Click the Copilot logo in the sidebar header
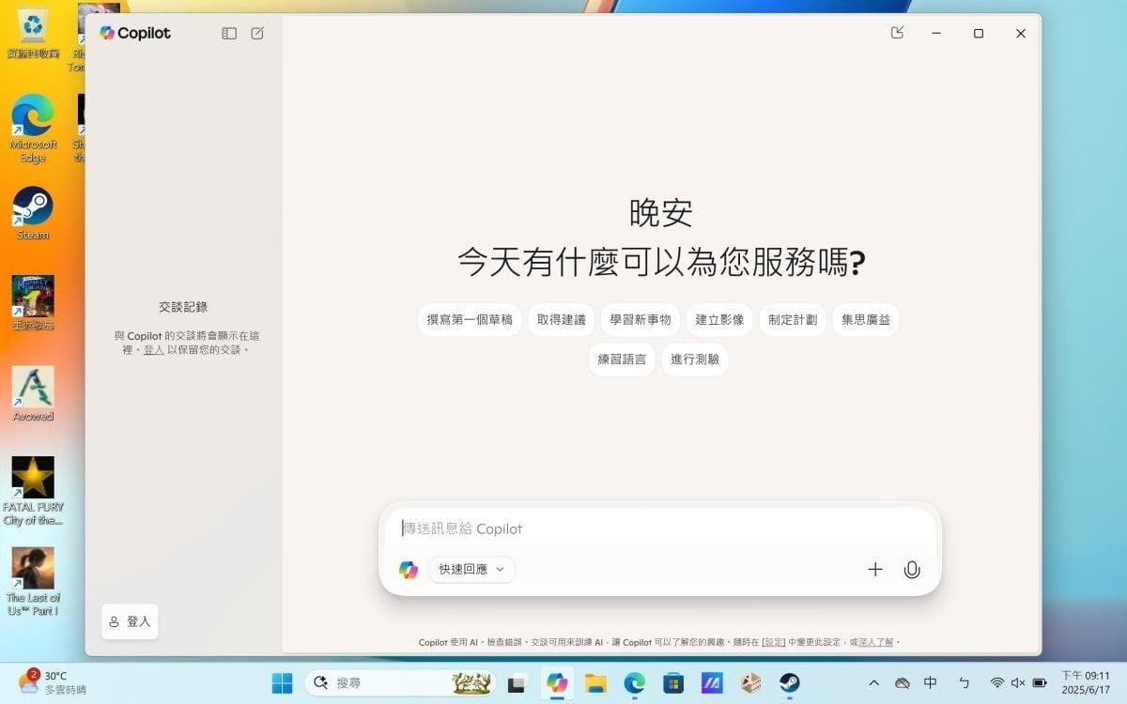The width and height of the screenshot is (1127, 704). point(135,33)
